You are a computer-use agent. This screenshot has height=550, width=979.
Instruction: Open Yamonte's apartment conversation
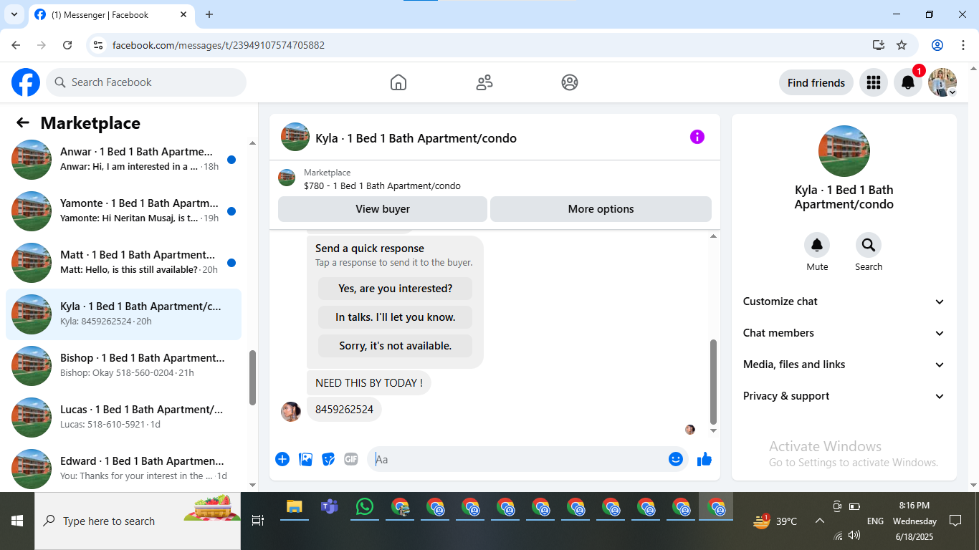pyautogui.click(x=123, y=211)
